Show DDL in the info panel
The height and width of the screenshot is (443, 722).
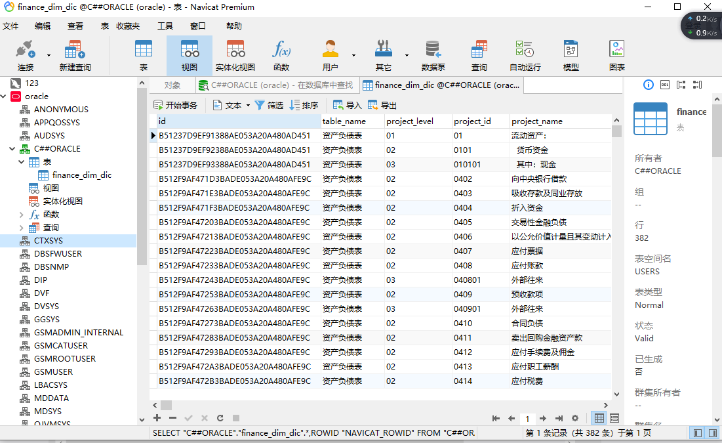(664, 85)
